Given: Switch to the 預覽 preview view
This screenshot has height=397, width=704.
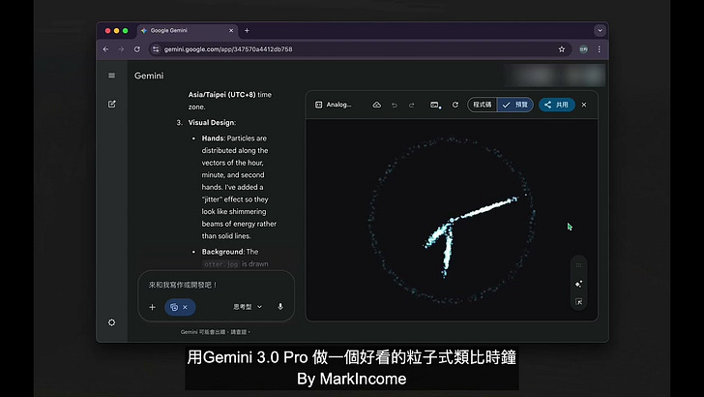Looking at the screenshot, I should (x=515, y=105).
